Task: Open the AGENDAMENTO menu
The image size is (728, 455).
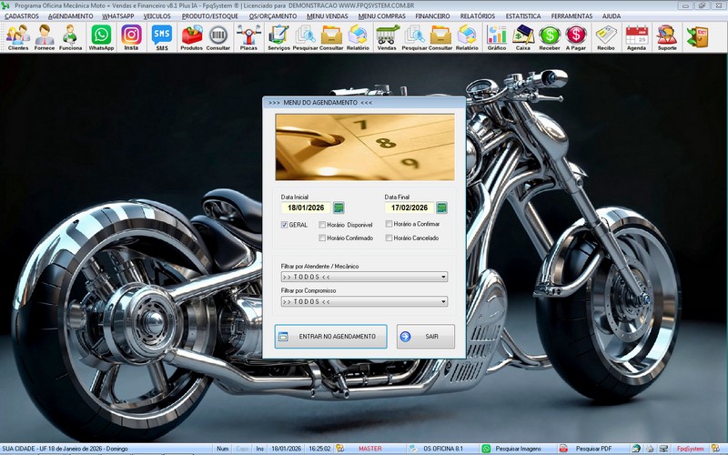Action: (71, 15)
